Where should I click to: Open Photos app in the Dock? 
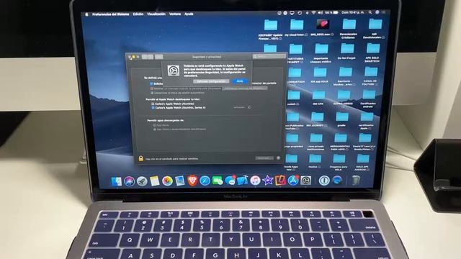[x=167, y=181]
